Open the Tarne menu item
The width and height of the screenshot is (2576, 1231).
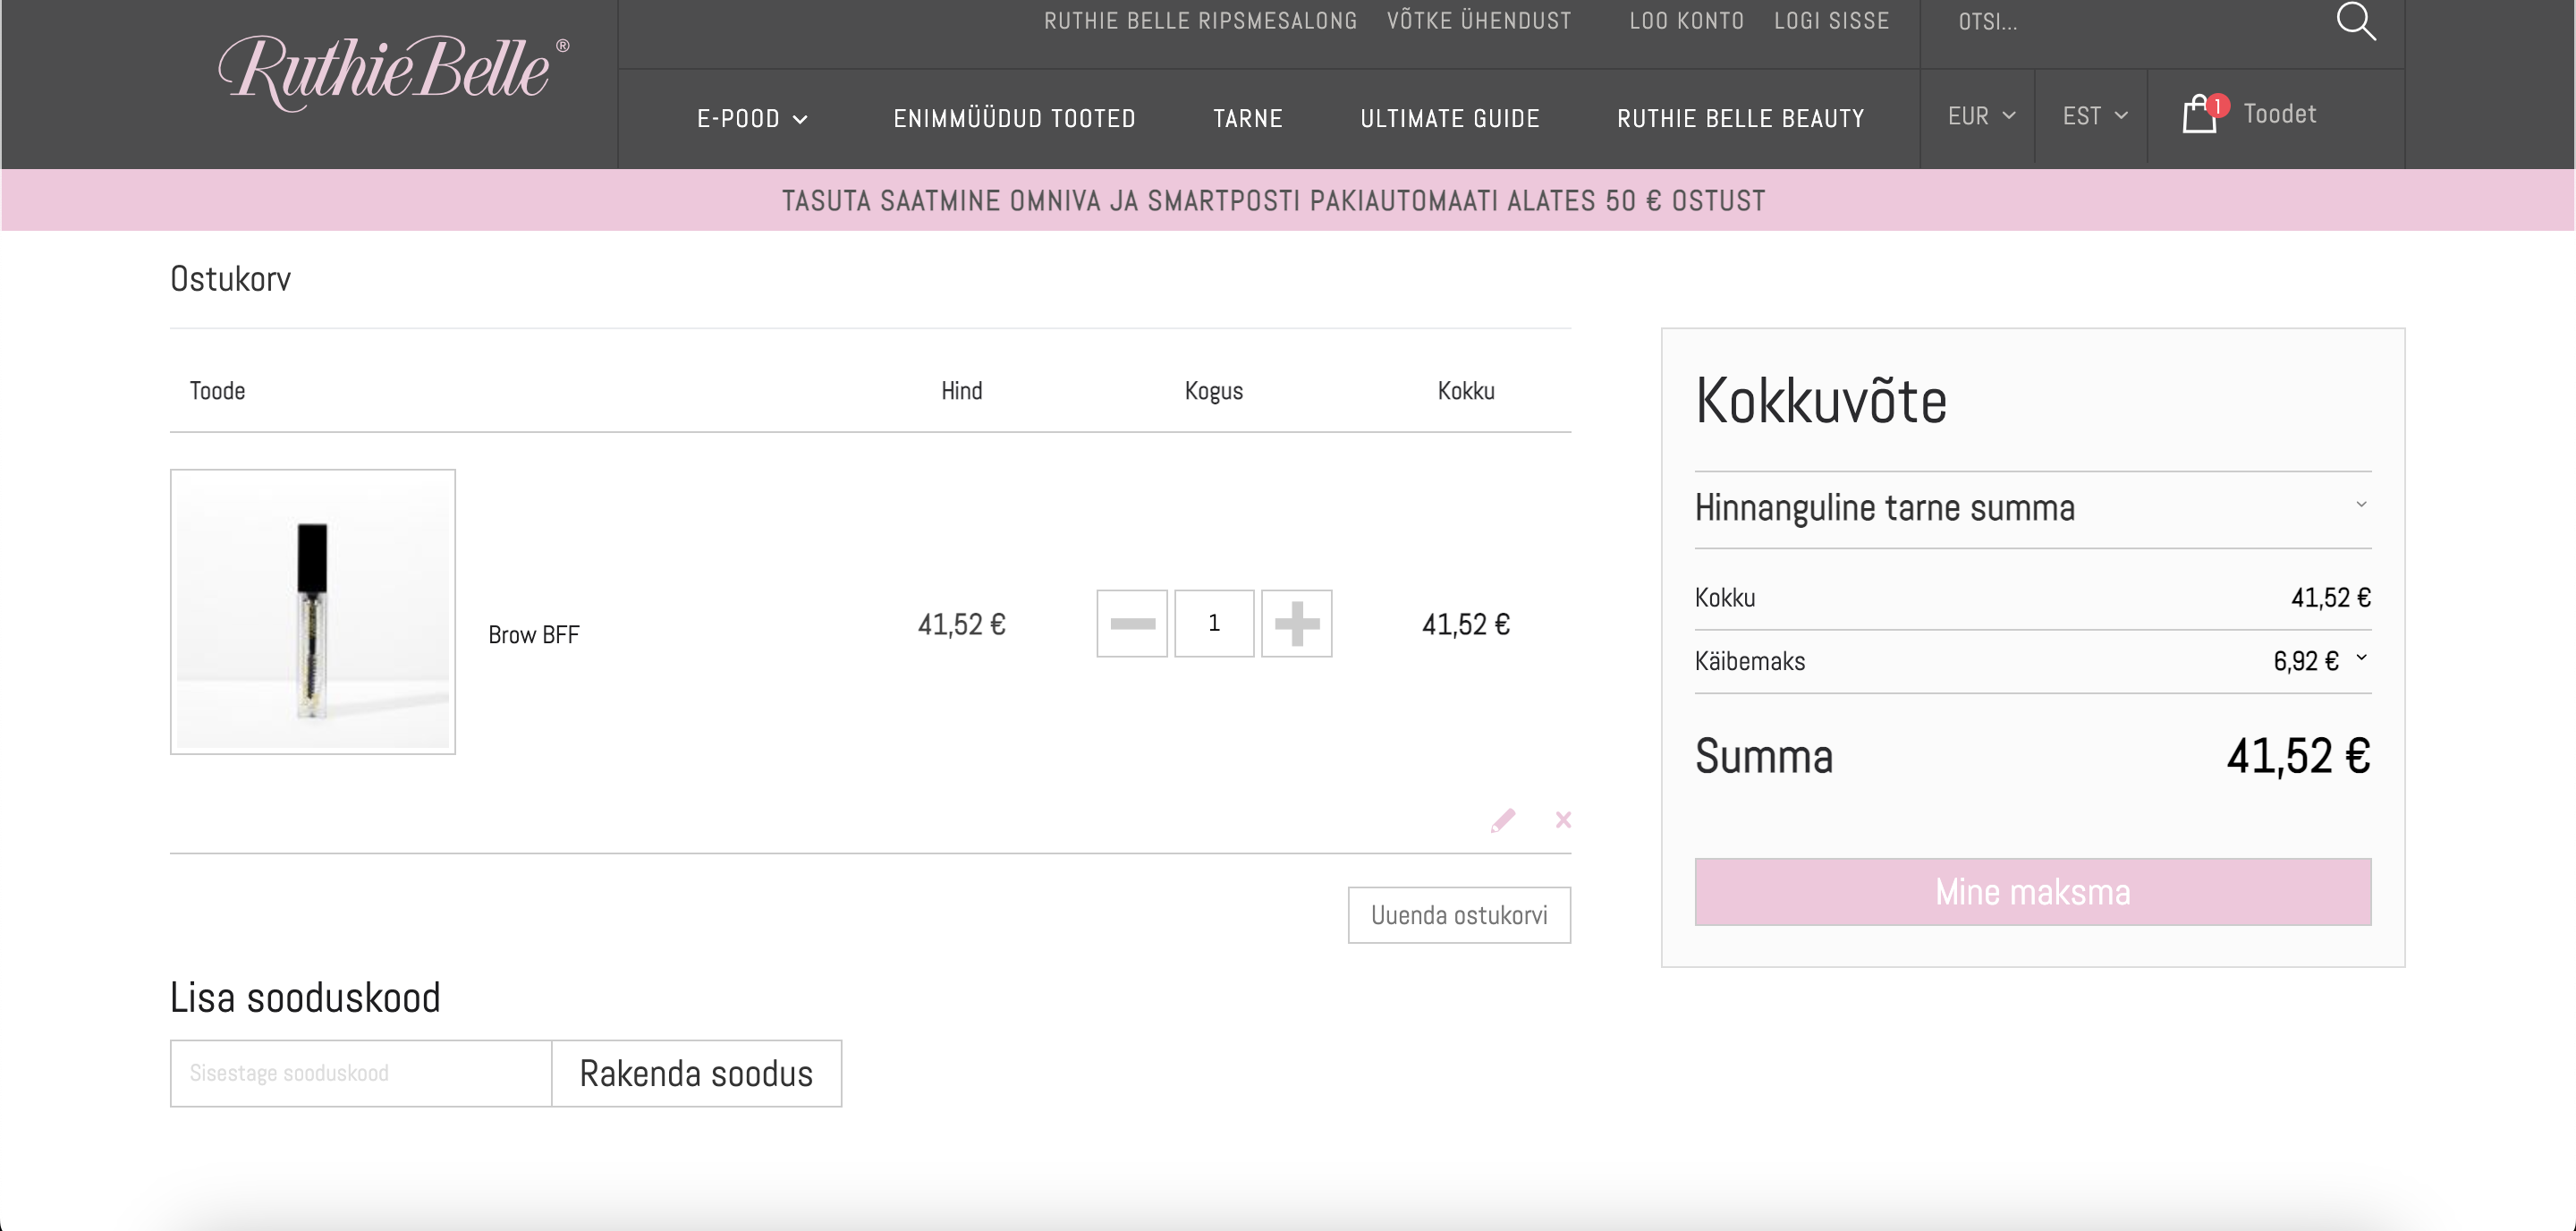(1247, 119)
